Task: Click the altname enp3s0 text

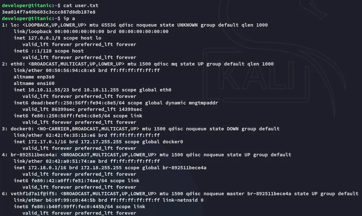Action: click(x=34, y=77)
